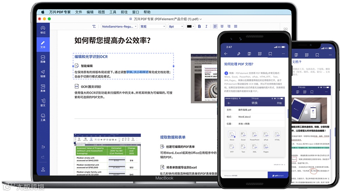This screenshot has width=340, height=193.
Task: Click the property tax table screenshot thumbnail
Action: pyautogui.click(x=107, y=155)
